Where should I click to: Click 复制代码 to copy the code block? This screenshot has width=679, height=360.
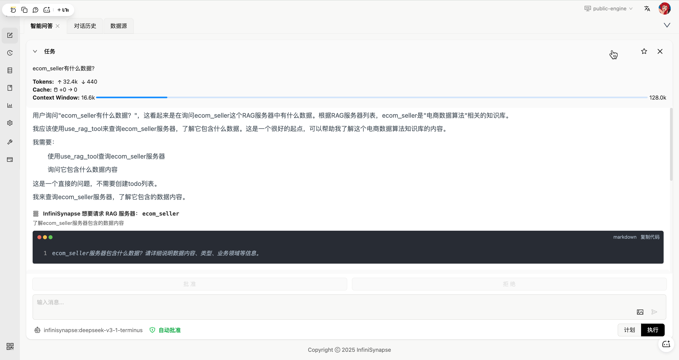pyautogui.click(x=650, y=237)
